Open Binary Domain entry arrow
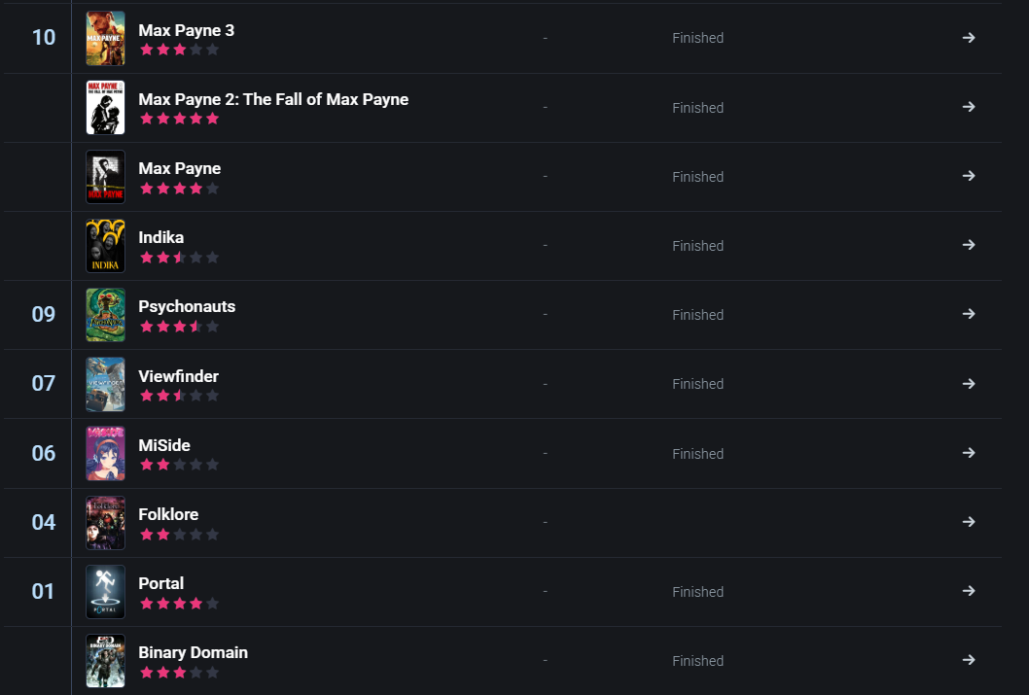The width and height of the screenshot is (1029, 695). click(968, 660)
